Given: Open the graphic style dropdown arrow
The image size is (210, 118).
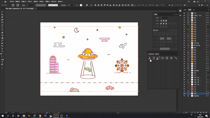Looking at the screenshot, I should pos(83,5).
